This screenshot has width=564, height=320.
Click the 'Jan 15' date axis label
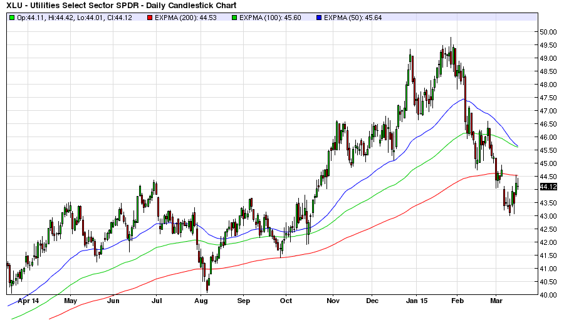click(x=417, y=301)
